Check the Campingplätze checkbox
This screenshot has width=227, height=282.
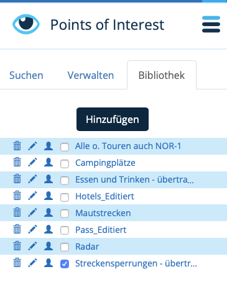65,164
